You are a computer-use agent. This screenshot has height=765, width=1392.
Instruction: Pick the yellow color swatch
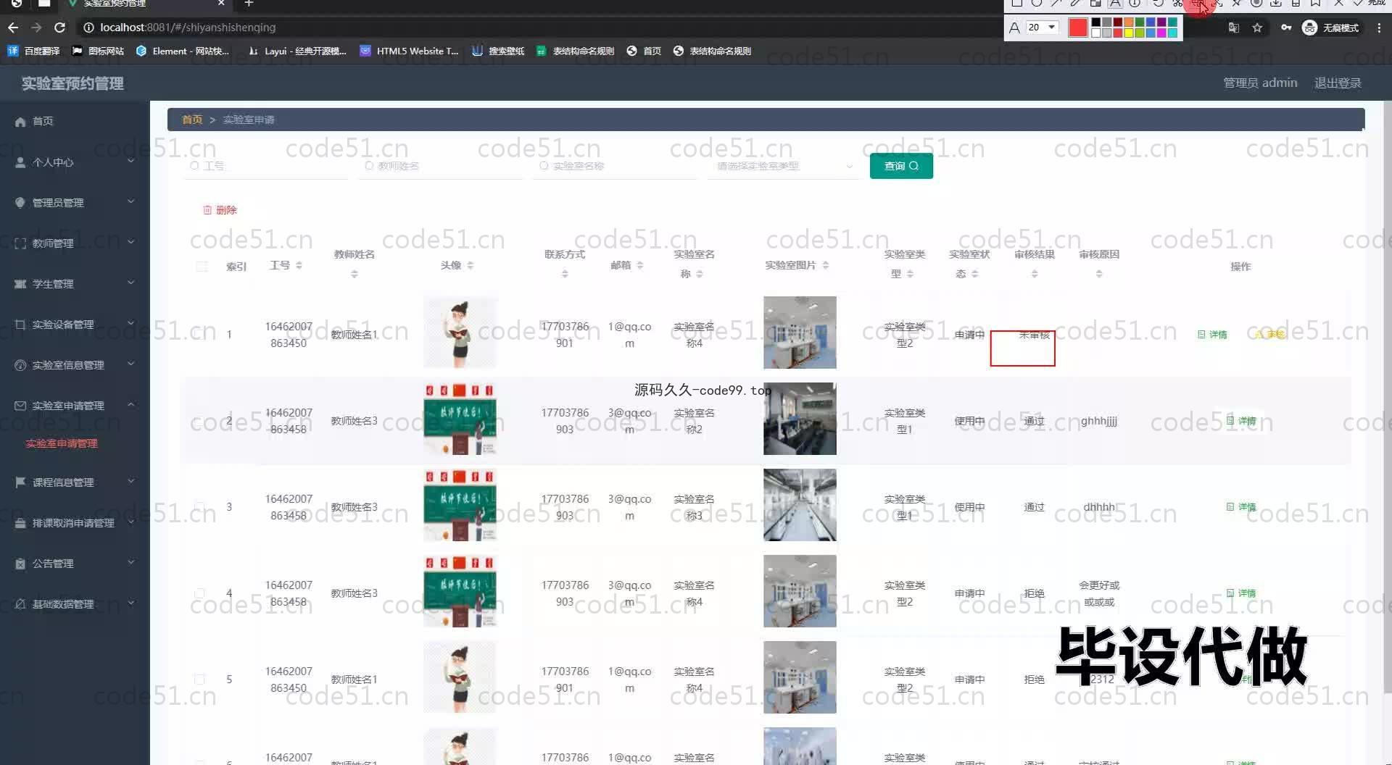tap(1129, 33)
